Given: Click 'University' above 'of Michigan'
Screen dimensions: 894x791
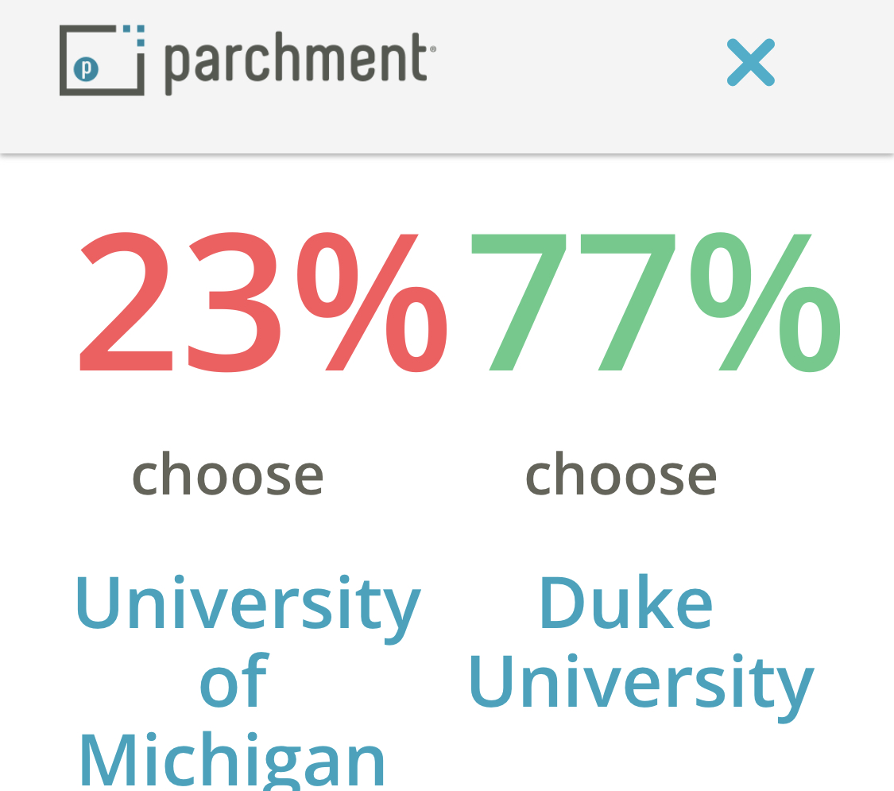Looking at the screenshot, I should click(247, 603).
